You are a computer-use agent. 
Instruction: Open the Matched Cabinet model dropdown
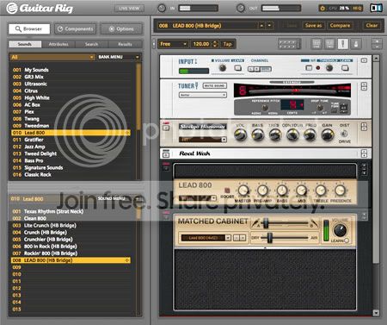click(x=206, y=238)
